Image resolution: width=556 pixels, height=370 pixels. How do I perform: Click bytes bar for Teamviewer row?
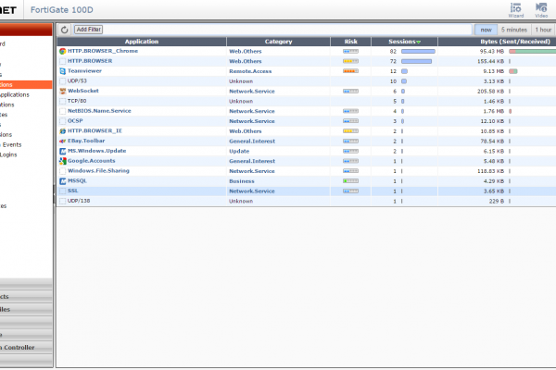(513, 71)
